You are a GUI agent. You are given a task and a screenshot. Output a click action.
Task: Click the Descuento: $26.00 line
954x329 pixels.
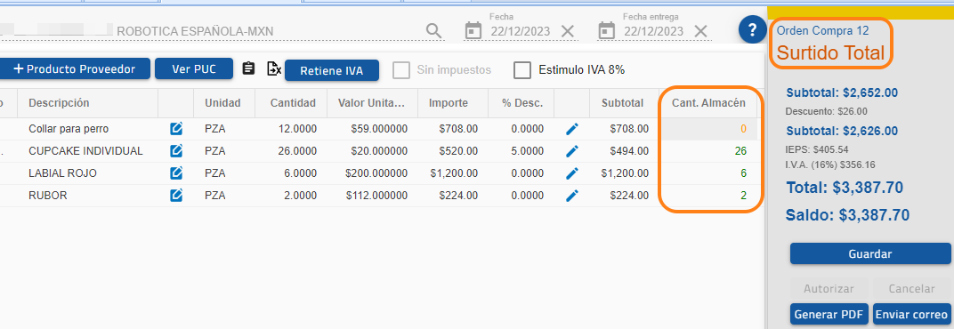[x=826, y=111]
